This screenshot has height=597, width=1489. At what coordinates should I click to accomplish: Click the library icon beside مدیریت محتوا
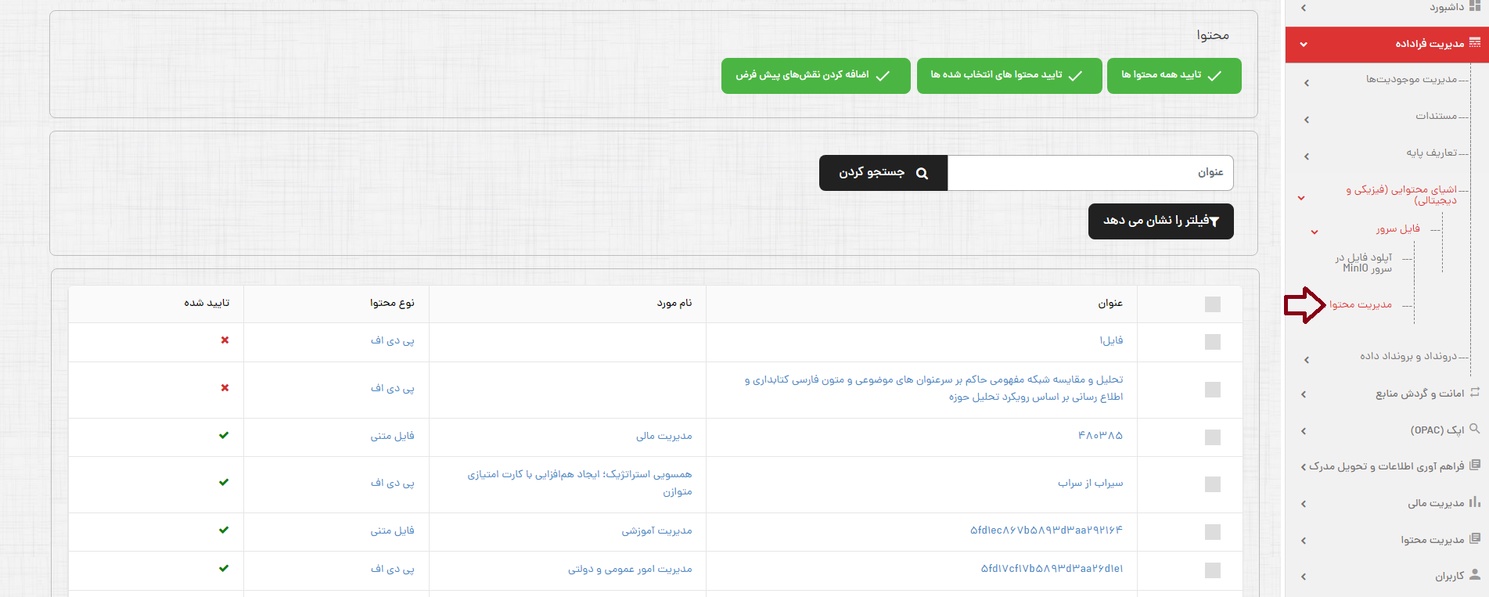[x=1475, y=538]
